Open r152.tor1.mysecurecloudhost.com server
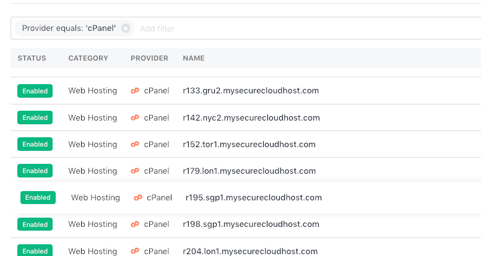Viewport: 481px width, 256px height. pos(249,145)
